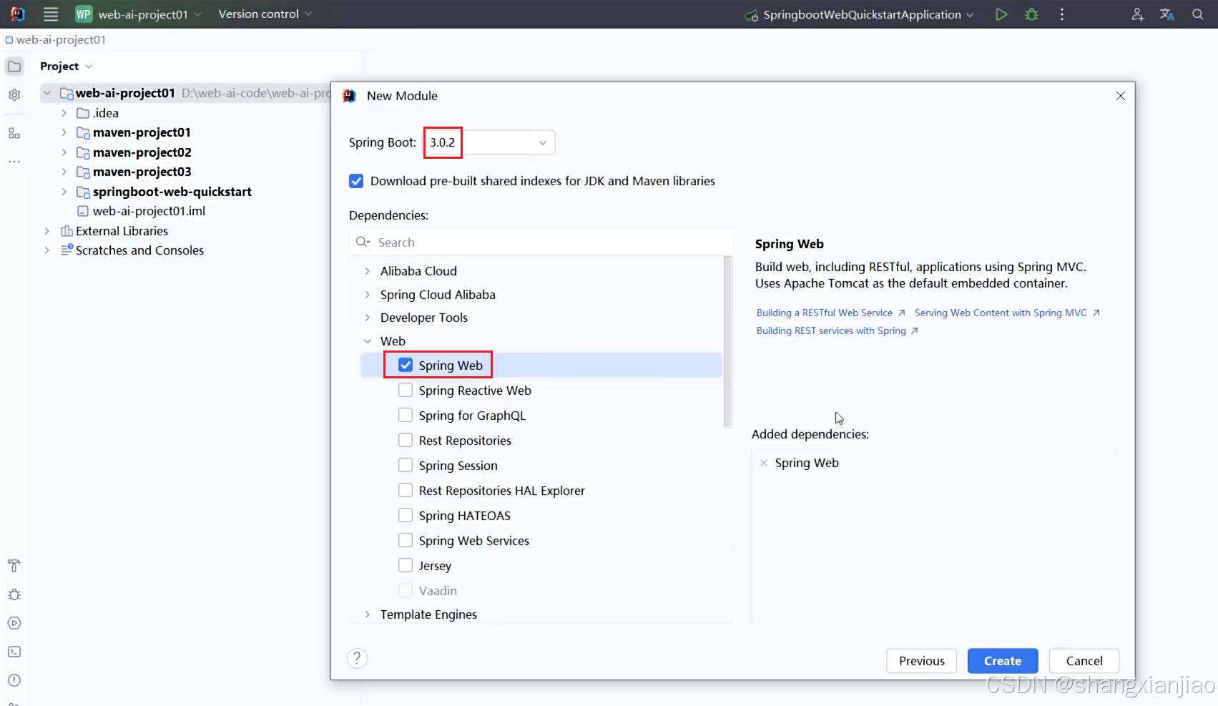
Task: Collapse the Web dependency group
Action: pyautogui.click(x=368, y=341)
